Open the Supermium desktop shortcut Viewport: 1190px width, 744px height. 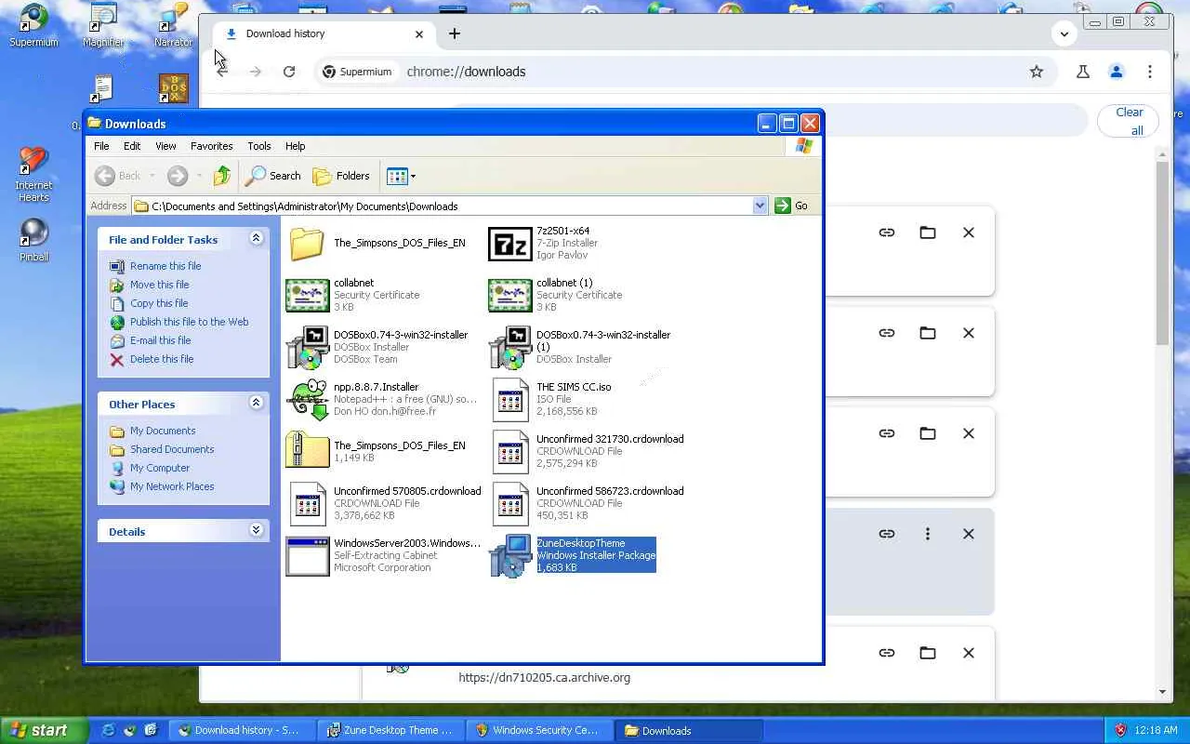click(x=33, y=24)
